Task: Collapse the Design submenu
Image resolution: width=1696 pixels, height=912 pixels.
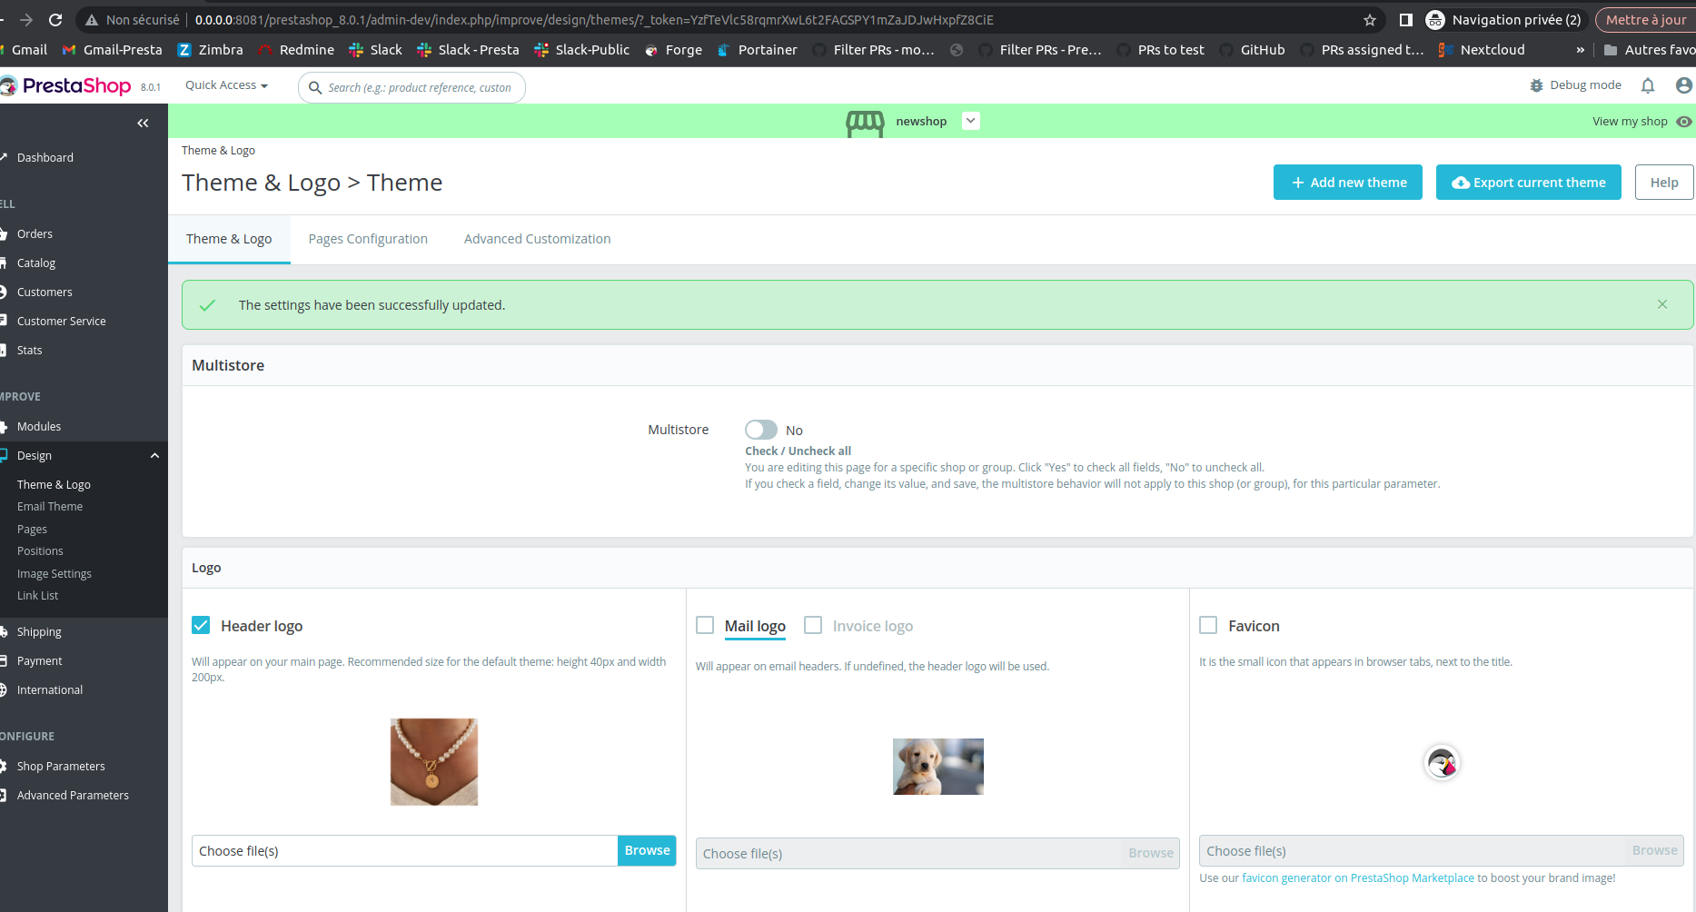Action: click(x=154, y=455)
